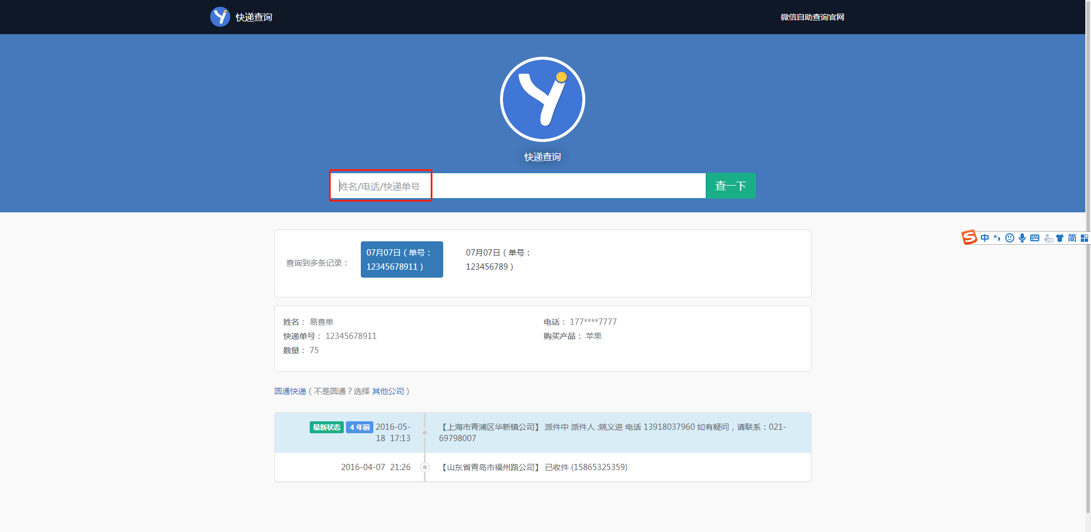Toggle Chinese punctuation mode in IME bar

click(997, 238)
